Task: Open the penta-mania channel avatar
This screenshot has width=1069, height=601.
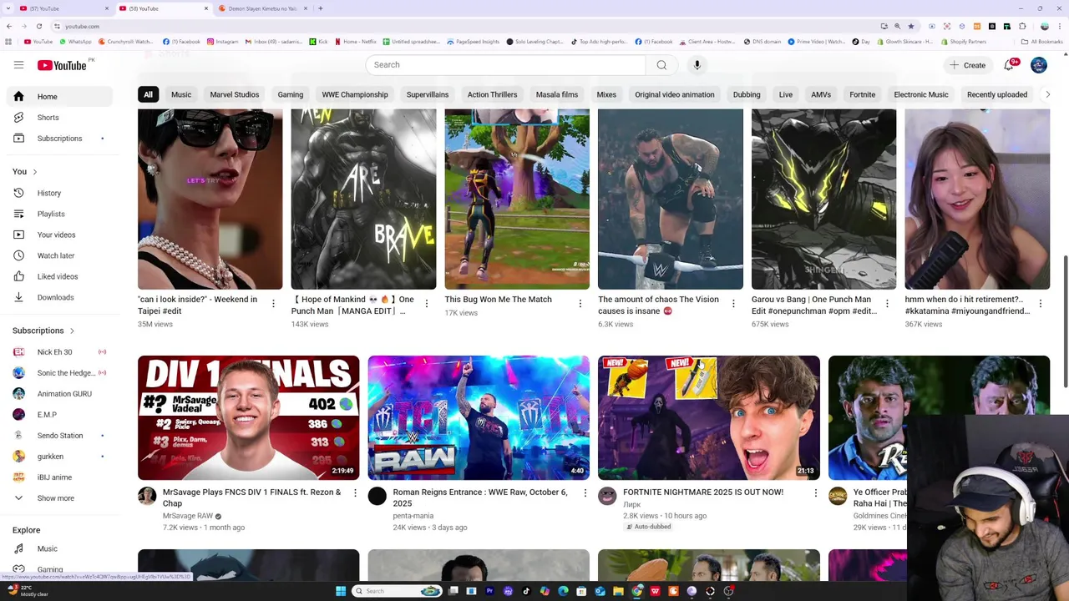Action: click(x=377, y=497)
